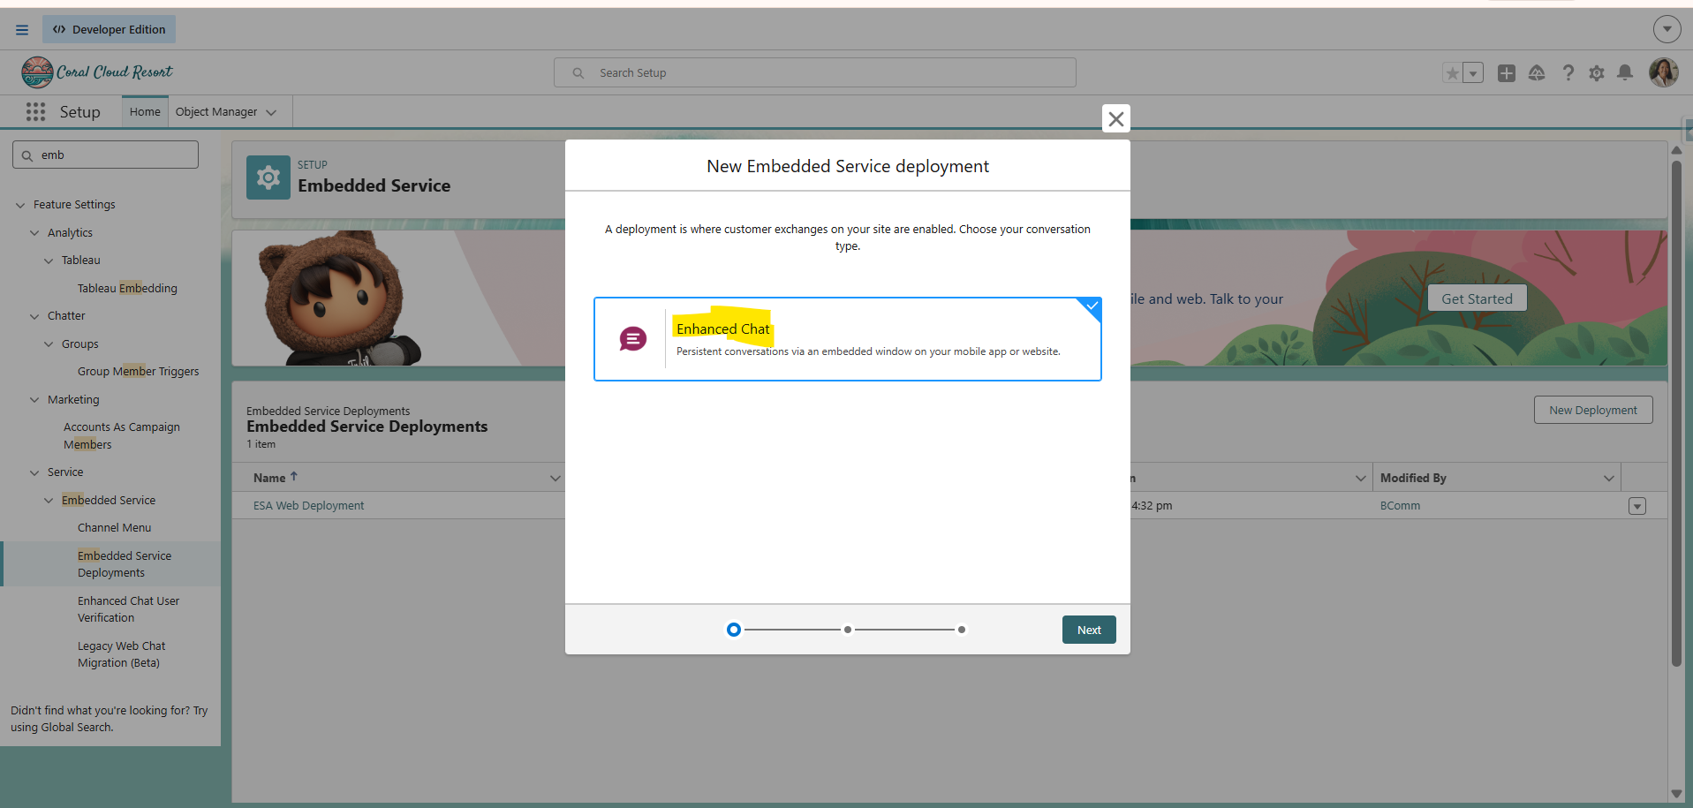The width and height of the screenshot is (1693, 808).
Task: Click the scrollbar down arrow
Action: [x=1676, y=793]
